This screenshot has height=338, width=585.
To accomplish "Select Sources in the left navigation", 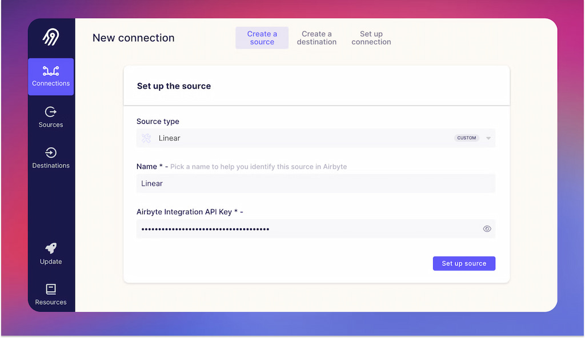I will 51,117.
